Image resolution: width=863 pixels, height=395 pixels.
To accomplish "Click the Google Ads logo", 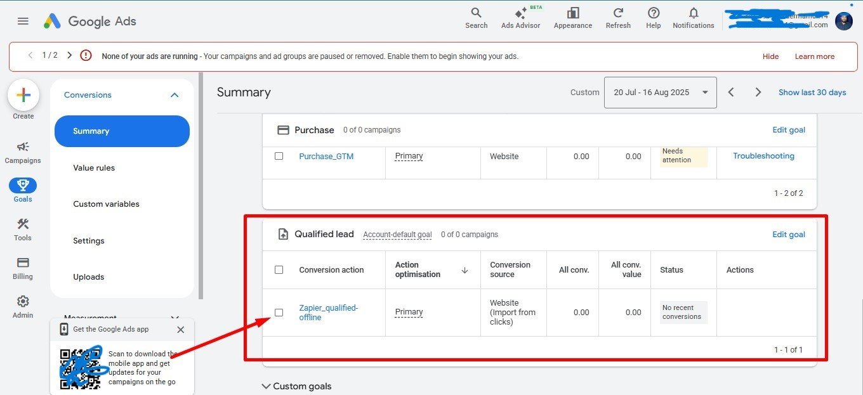I will coord(89,21).
